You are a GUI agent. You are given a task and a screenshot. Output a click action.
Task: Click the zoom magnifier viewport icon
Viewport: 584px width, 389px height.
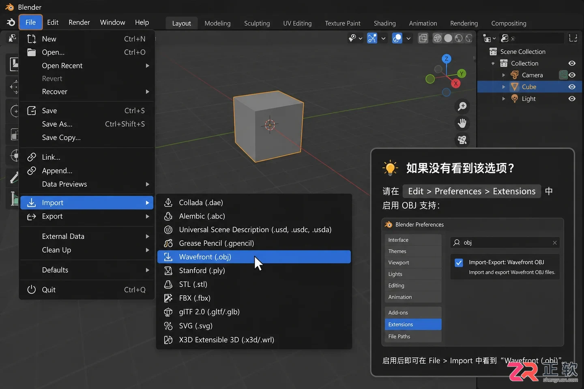click(462, 106)
